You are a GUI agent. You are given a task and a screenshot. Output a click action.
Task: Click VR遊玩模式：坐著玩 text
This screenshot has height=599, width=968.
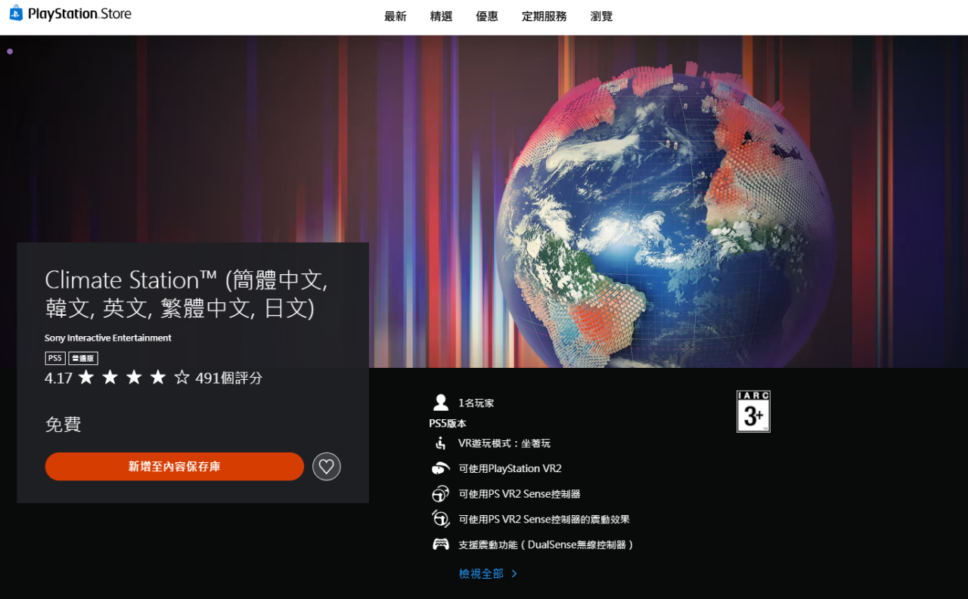tap(504, 443)
